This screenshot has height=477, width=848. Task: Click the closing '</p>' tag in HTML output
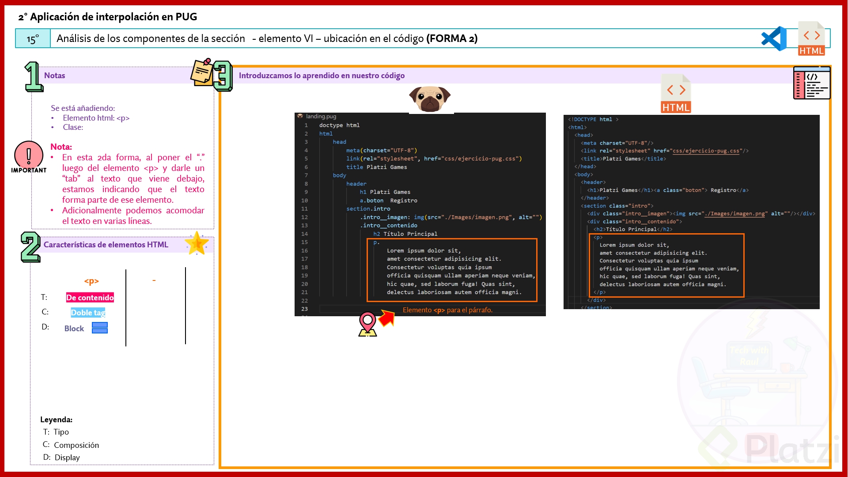(x=599, y=292)
